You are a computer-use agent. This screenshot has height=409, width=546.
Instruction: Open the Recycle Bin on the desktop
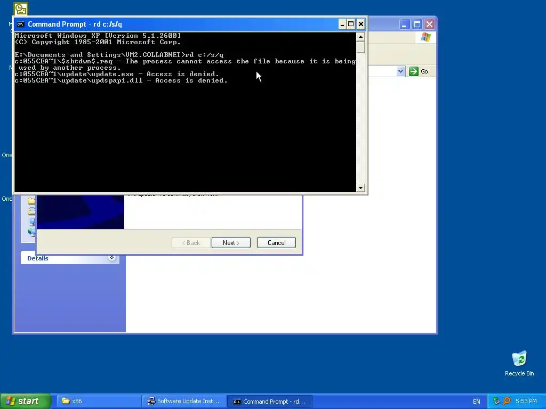tap(519, 363)
